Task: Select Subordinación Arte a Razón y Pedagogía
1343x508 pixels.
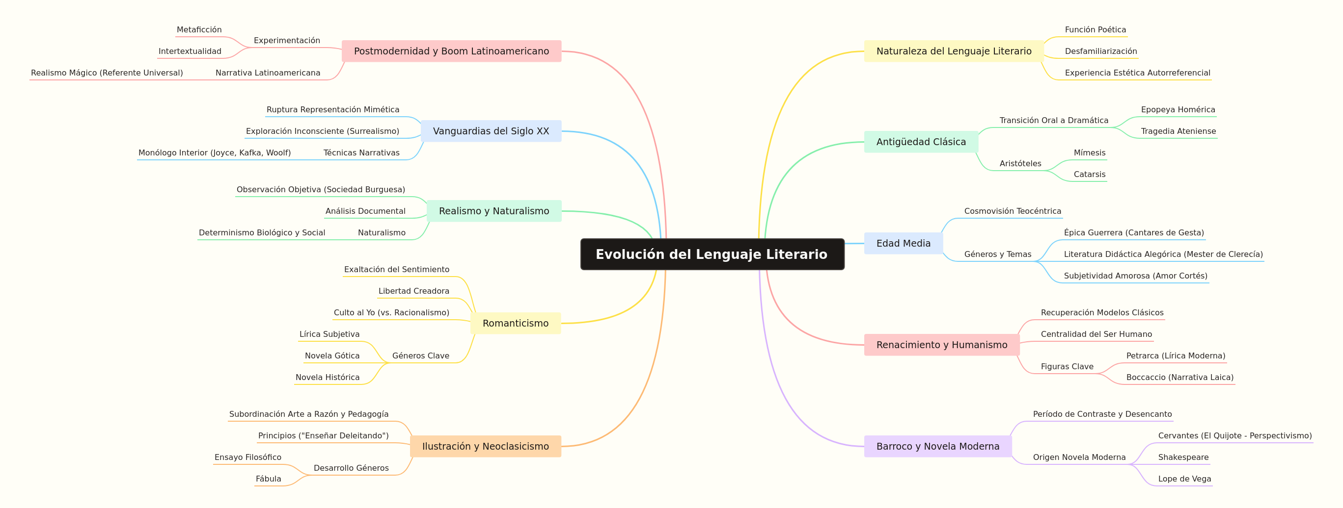Action: [309, 414]
